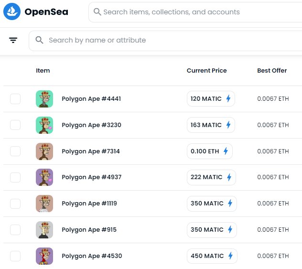Viewport: 302px width, 269px height.
Task: Open the thumbnail of Polygon Ape #3230
Action: tap(44, 125)
